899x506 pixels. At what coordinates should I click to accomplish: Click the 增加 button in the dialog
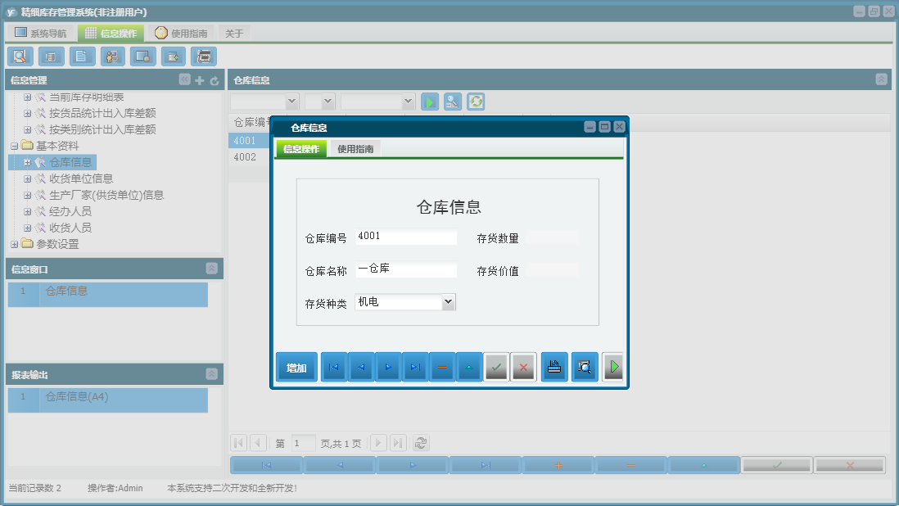[x=296, y=367]
